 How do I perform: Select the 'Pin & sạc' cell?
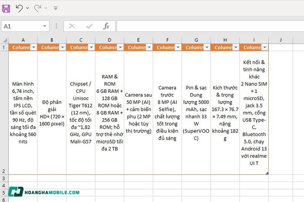(x=196, y=113)
